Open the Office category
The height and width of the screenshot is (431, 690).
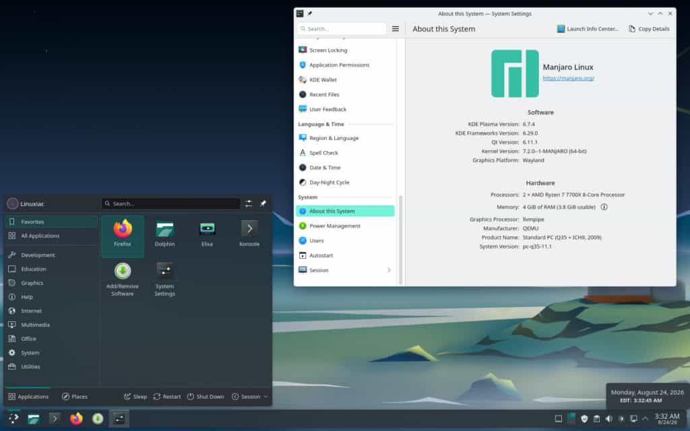click(51, 339)
